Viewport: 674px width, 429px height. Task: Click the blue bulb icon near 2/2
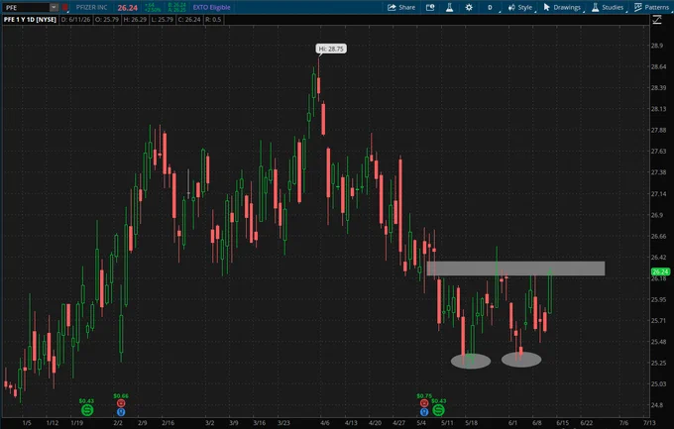tap(121, 412)
